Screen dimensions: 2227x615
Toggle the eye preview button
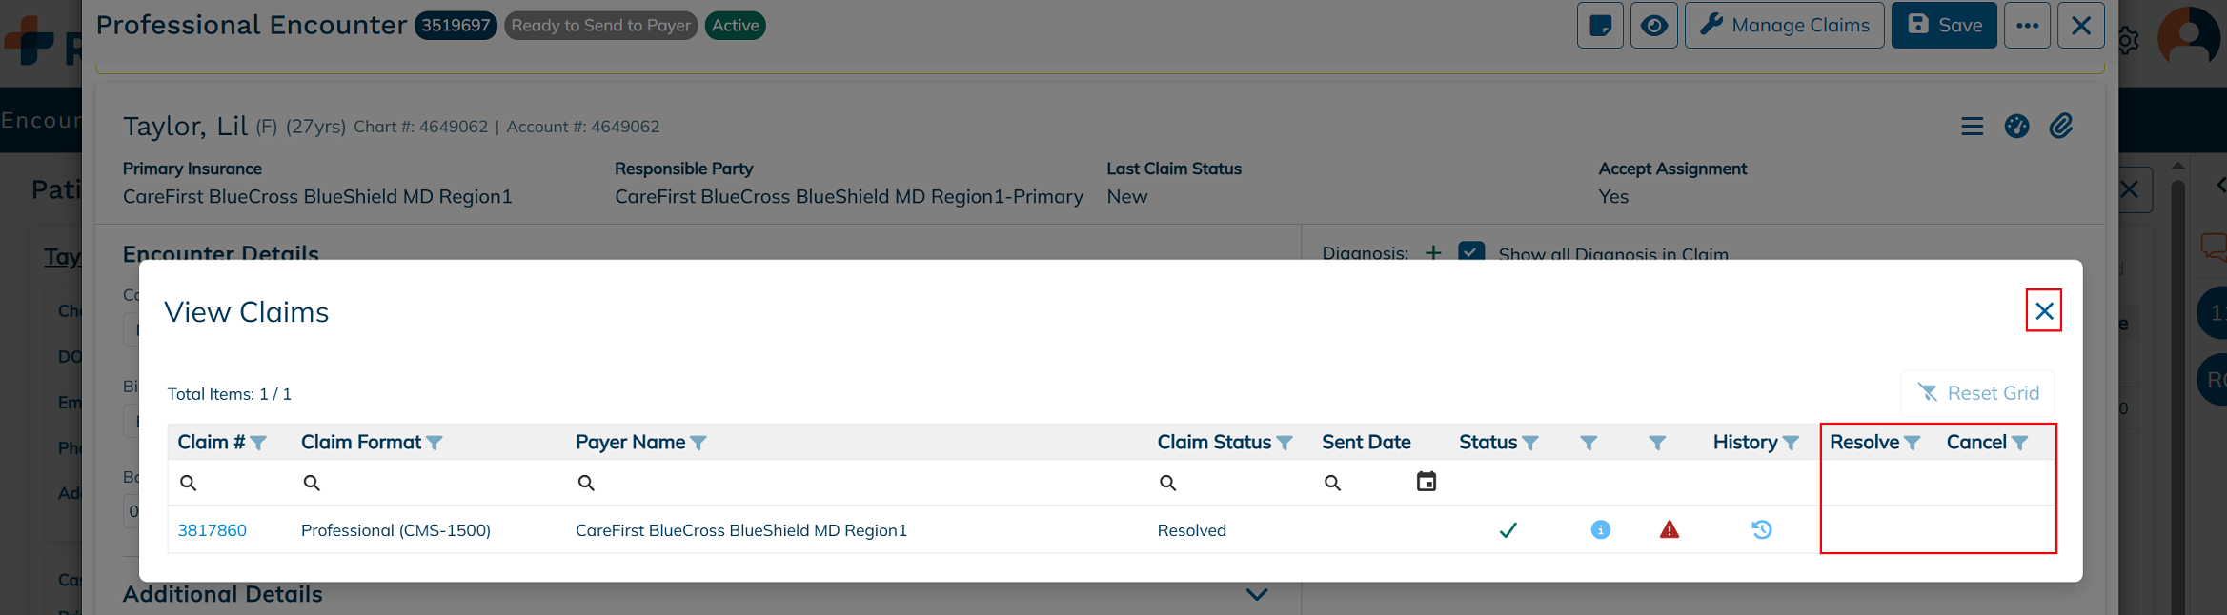point(1653,26)
